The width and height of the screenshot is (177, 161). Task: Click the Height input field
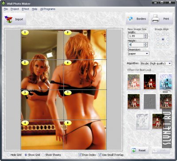coord(136,45)
